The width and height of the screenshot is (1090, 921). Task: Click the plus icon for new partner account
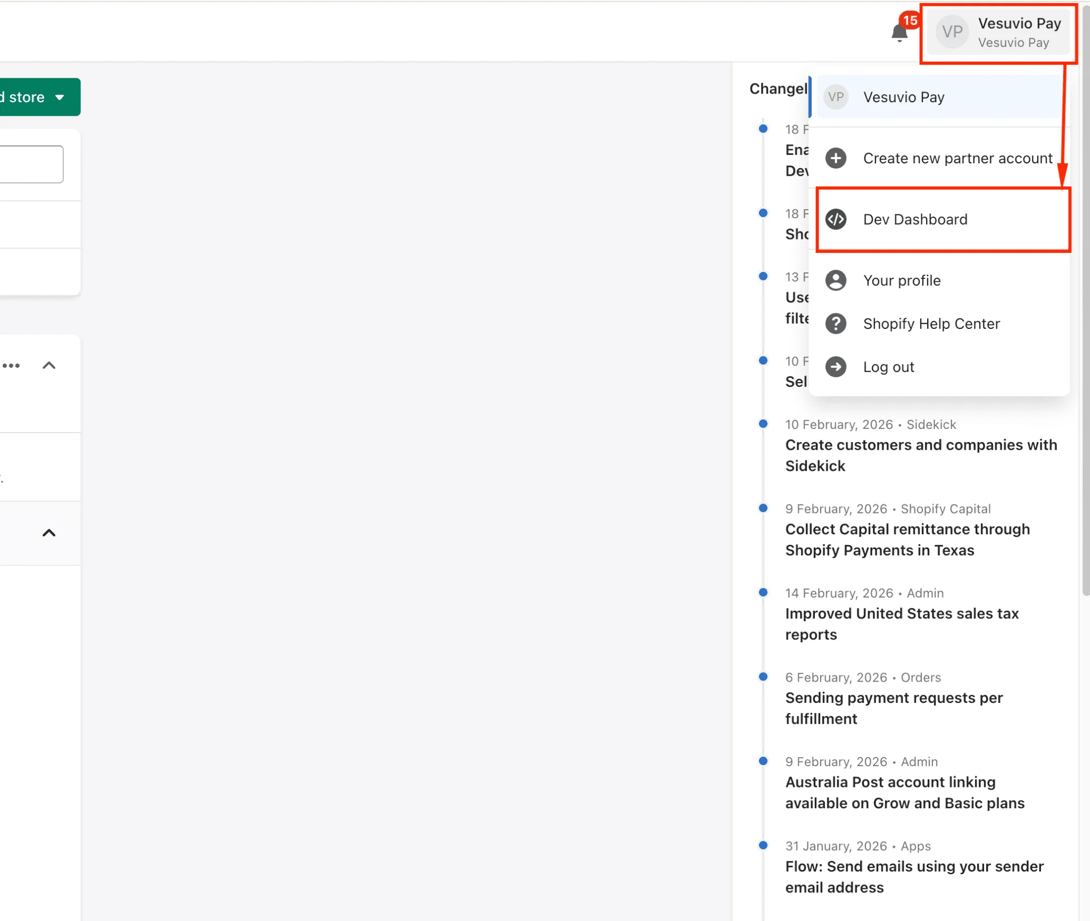tap(835, 158)
